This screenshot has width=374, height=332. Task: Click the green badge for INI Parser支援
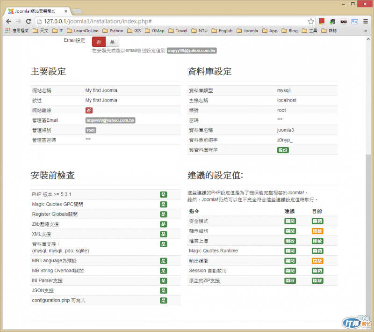pos(163,280)
